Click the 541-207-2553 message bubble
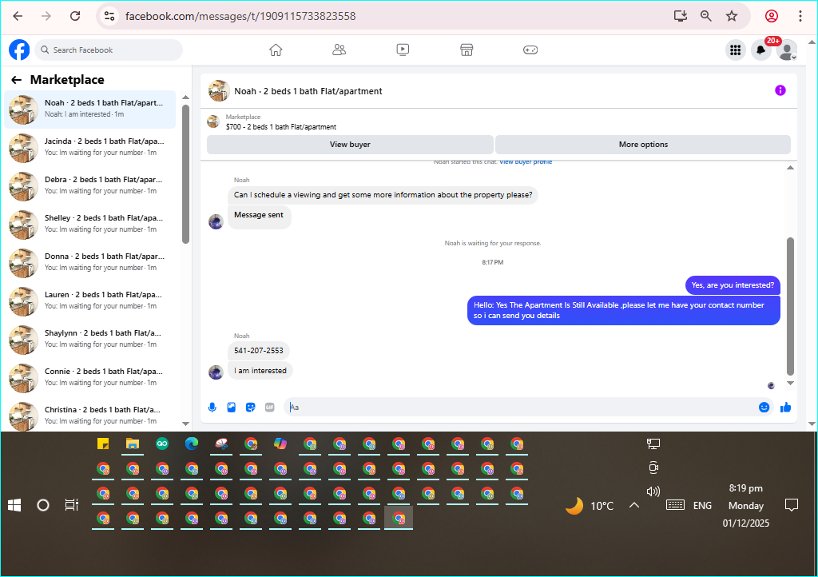818x577 pixels. pos(259,351)
